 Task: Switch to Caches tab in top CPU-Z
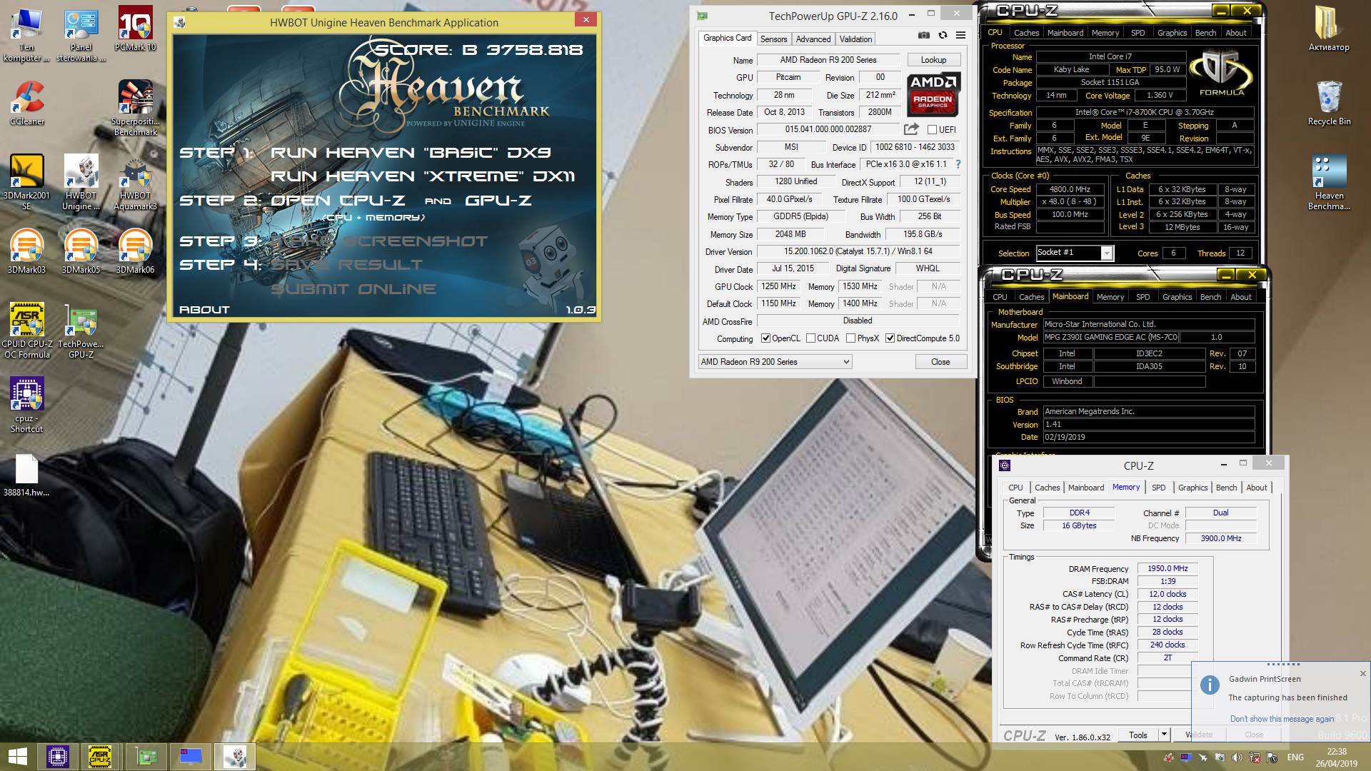click(x=1026, y=33)
